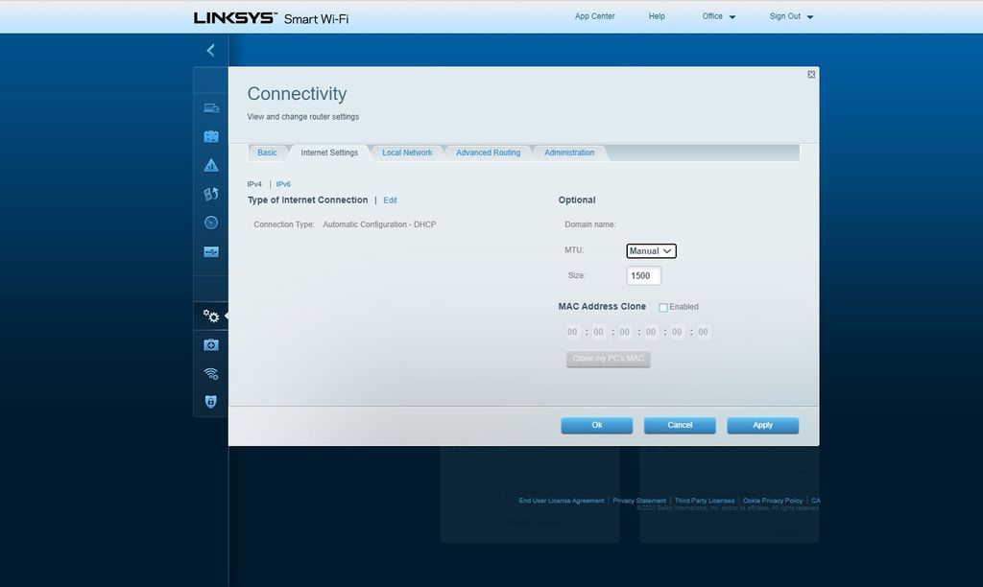The height and width of the screenshot is (587, 983).
Task: Open External Storage settings
Action: click(x=210, y=251)
